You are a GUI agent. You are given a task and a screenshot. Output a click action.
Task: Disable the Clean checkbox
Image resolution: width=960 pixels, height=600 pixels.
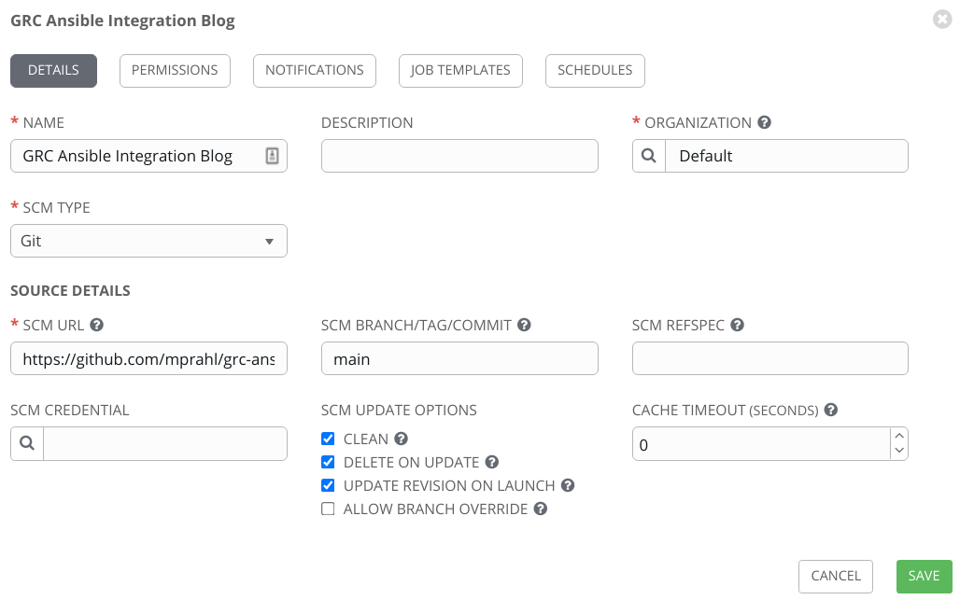[328, 439]
